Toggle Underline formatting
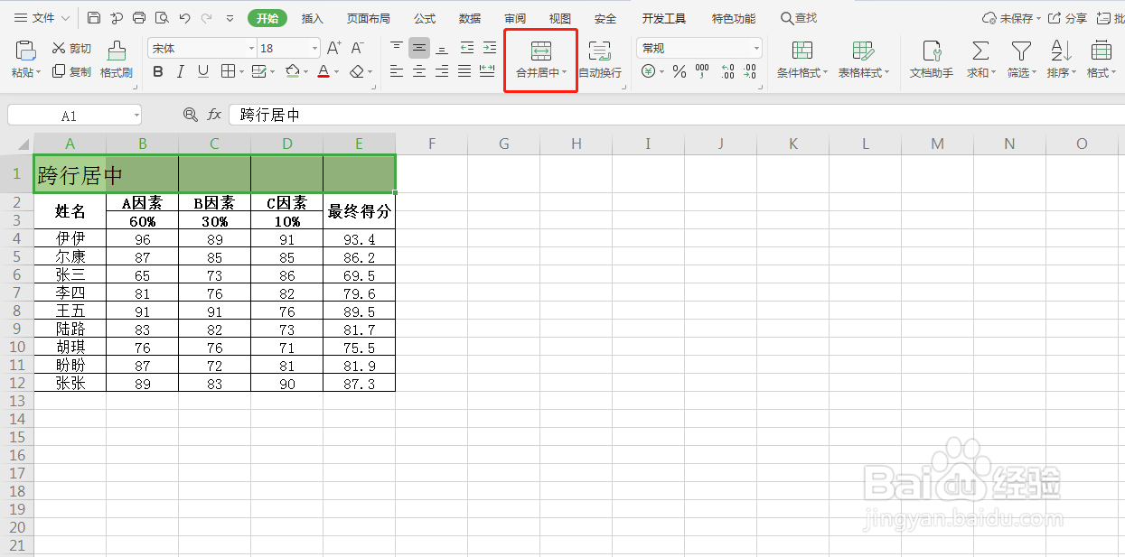Image resolution: width=1125 pixels, height=557 pixels. coord(203,71)
